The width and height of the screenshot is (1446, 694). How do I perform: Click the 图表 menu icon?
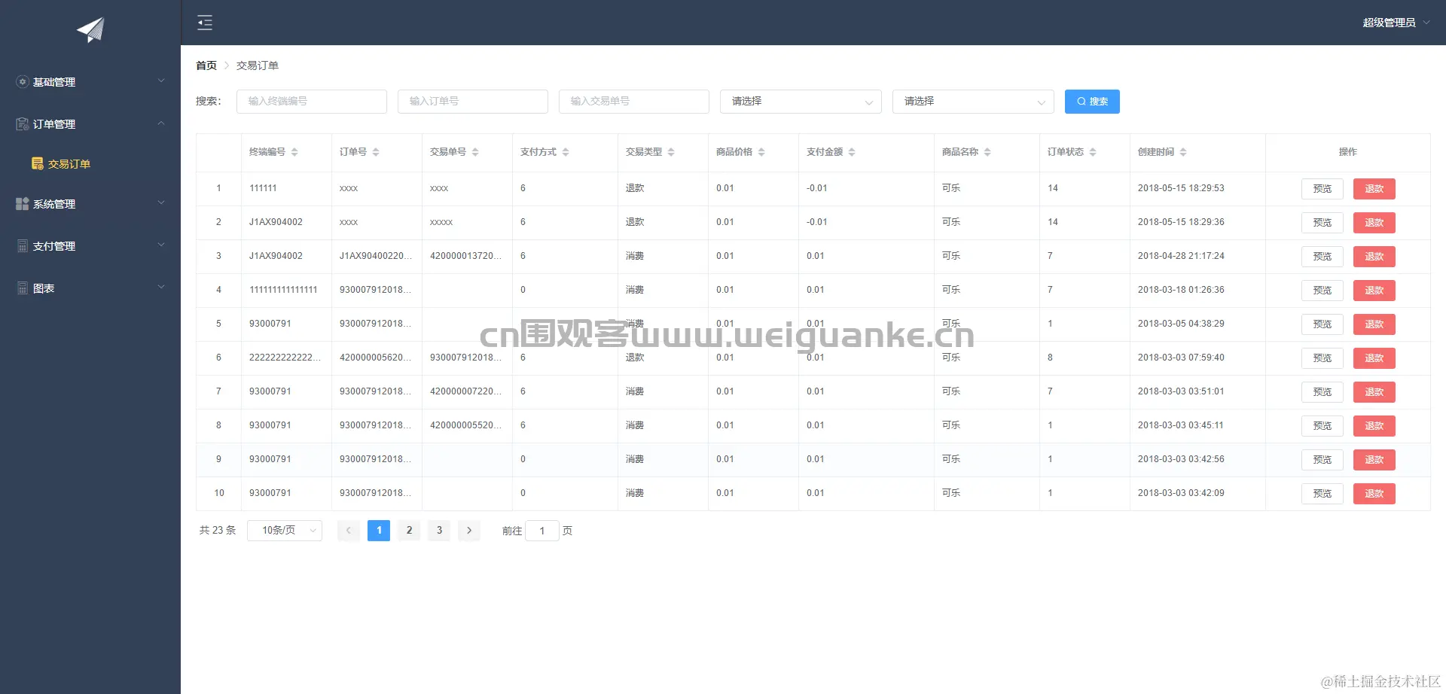(23, 288)
